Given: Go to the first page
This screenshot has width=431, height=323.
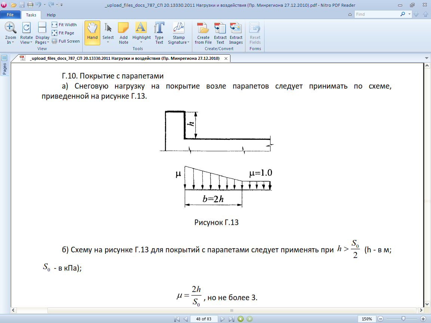Looking at the screenshot, I should [x=177, y=319].
